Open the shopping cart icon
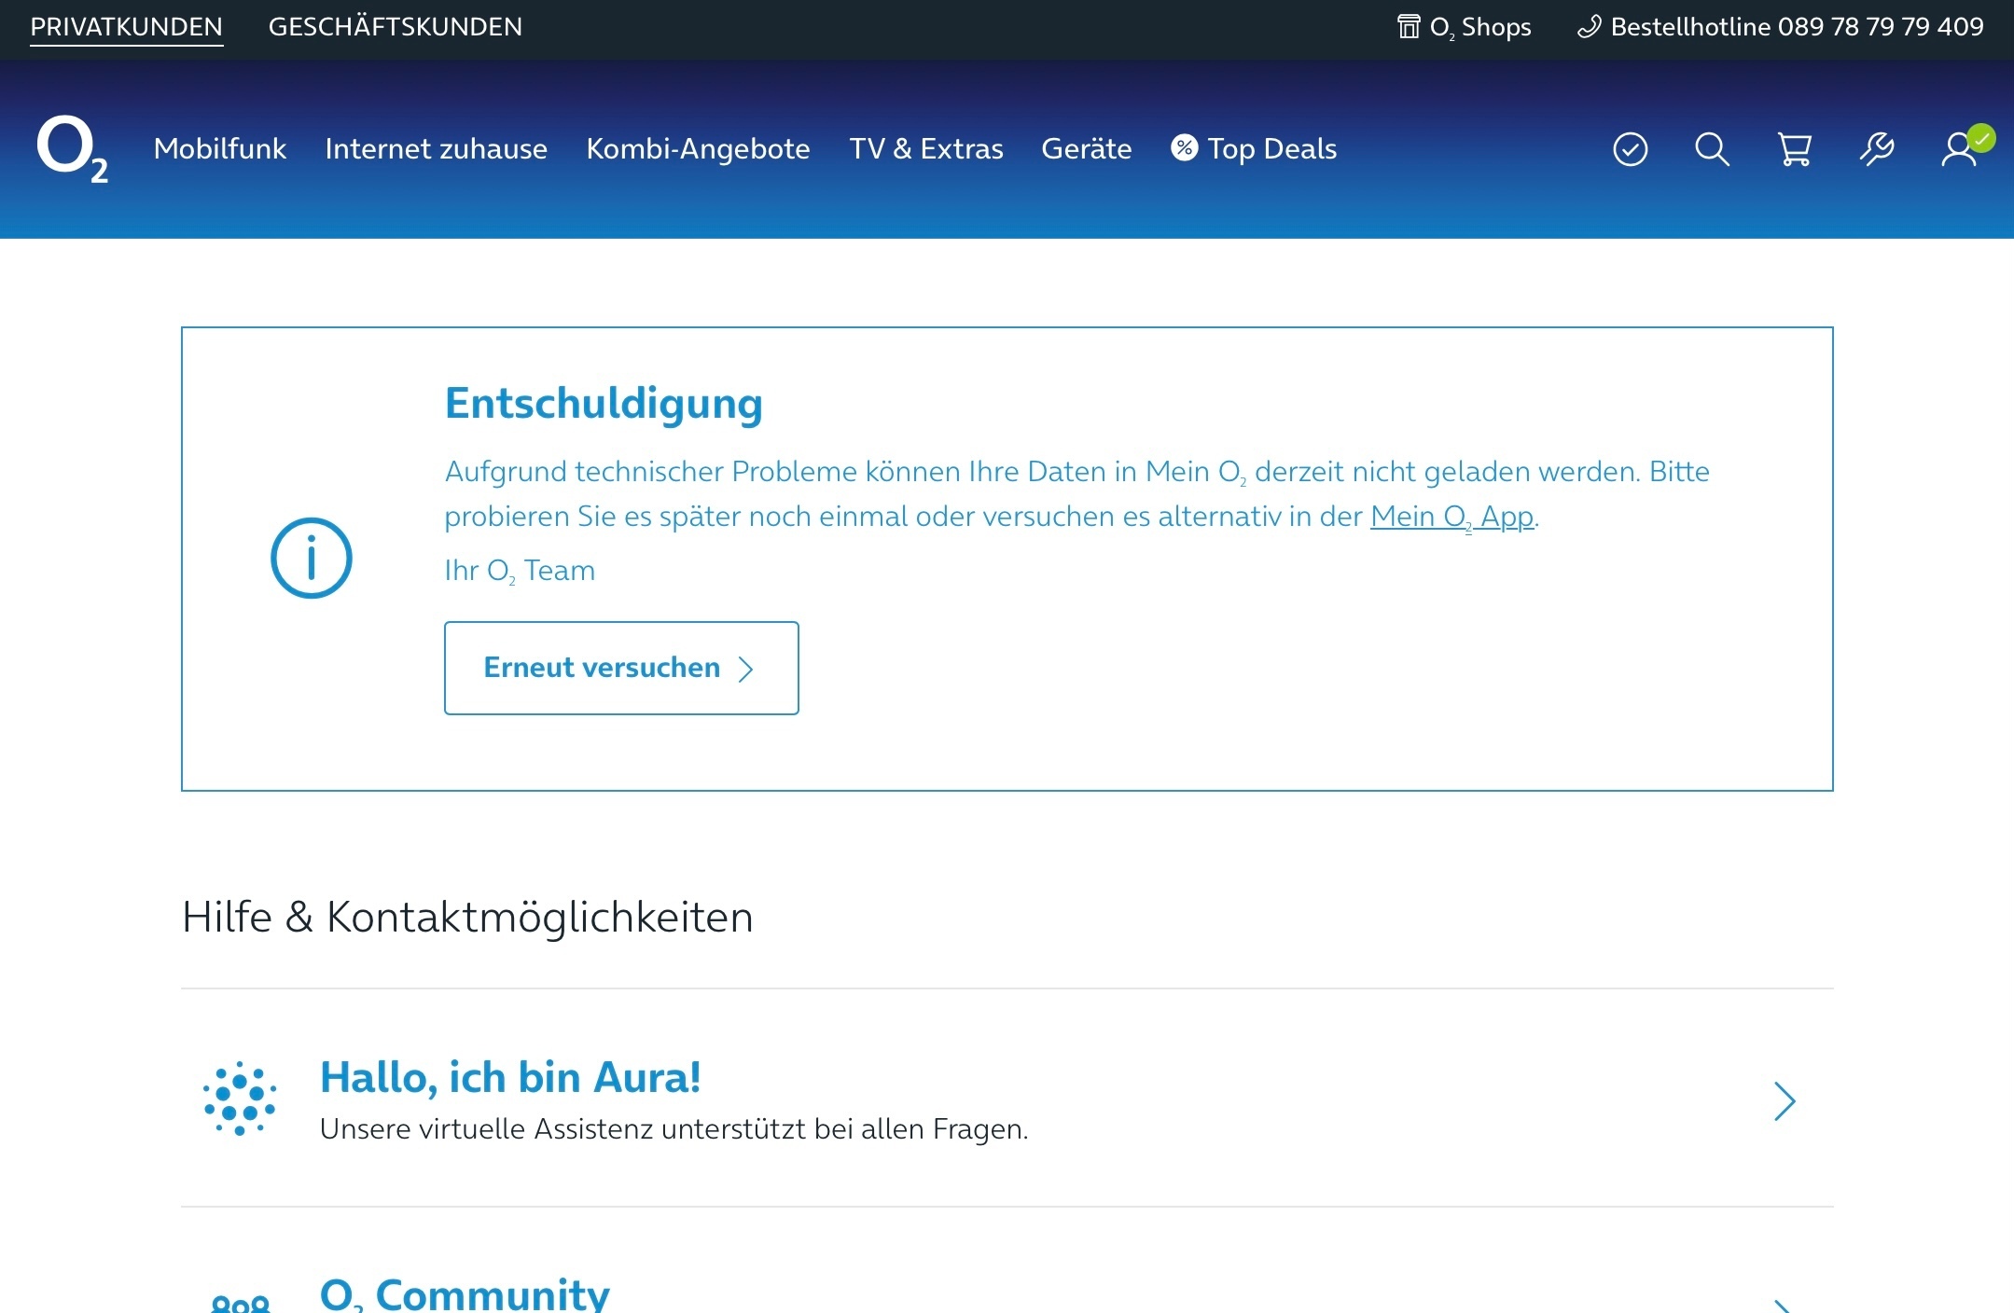 (x=1794, y=149)
